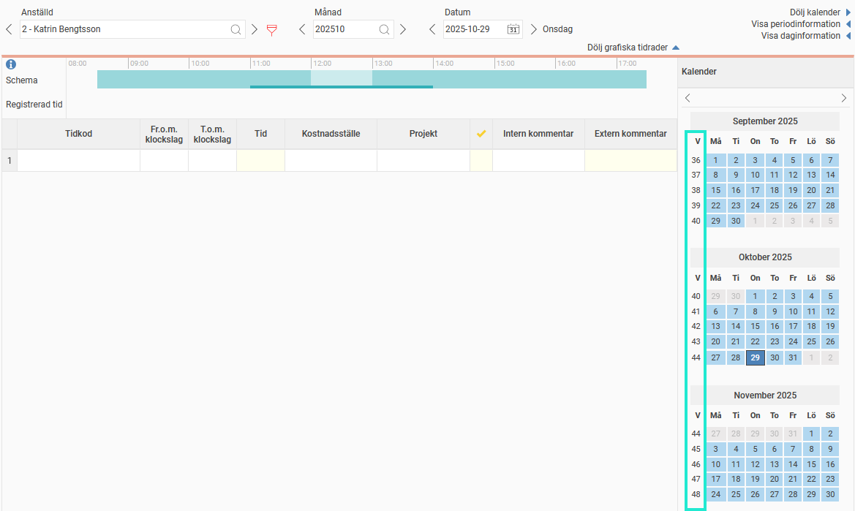Go to next employee arrow
The height and width of the screenshot is (511, 855).
tap(255, 30)
